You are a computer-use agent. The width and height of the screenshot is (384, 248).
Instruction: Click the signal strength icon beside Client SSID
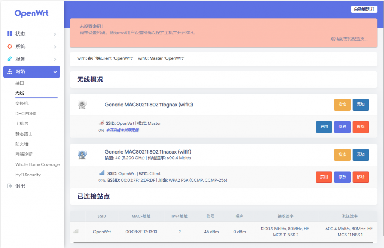pyautogui.click(x=102, y=173)
